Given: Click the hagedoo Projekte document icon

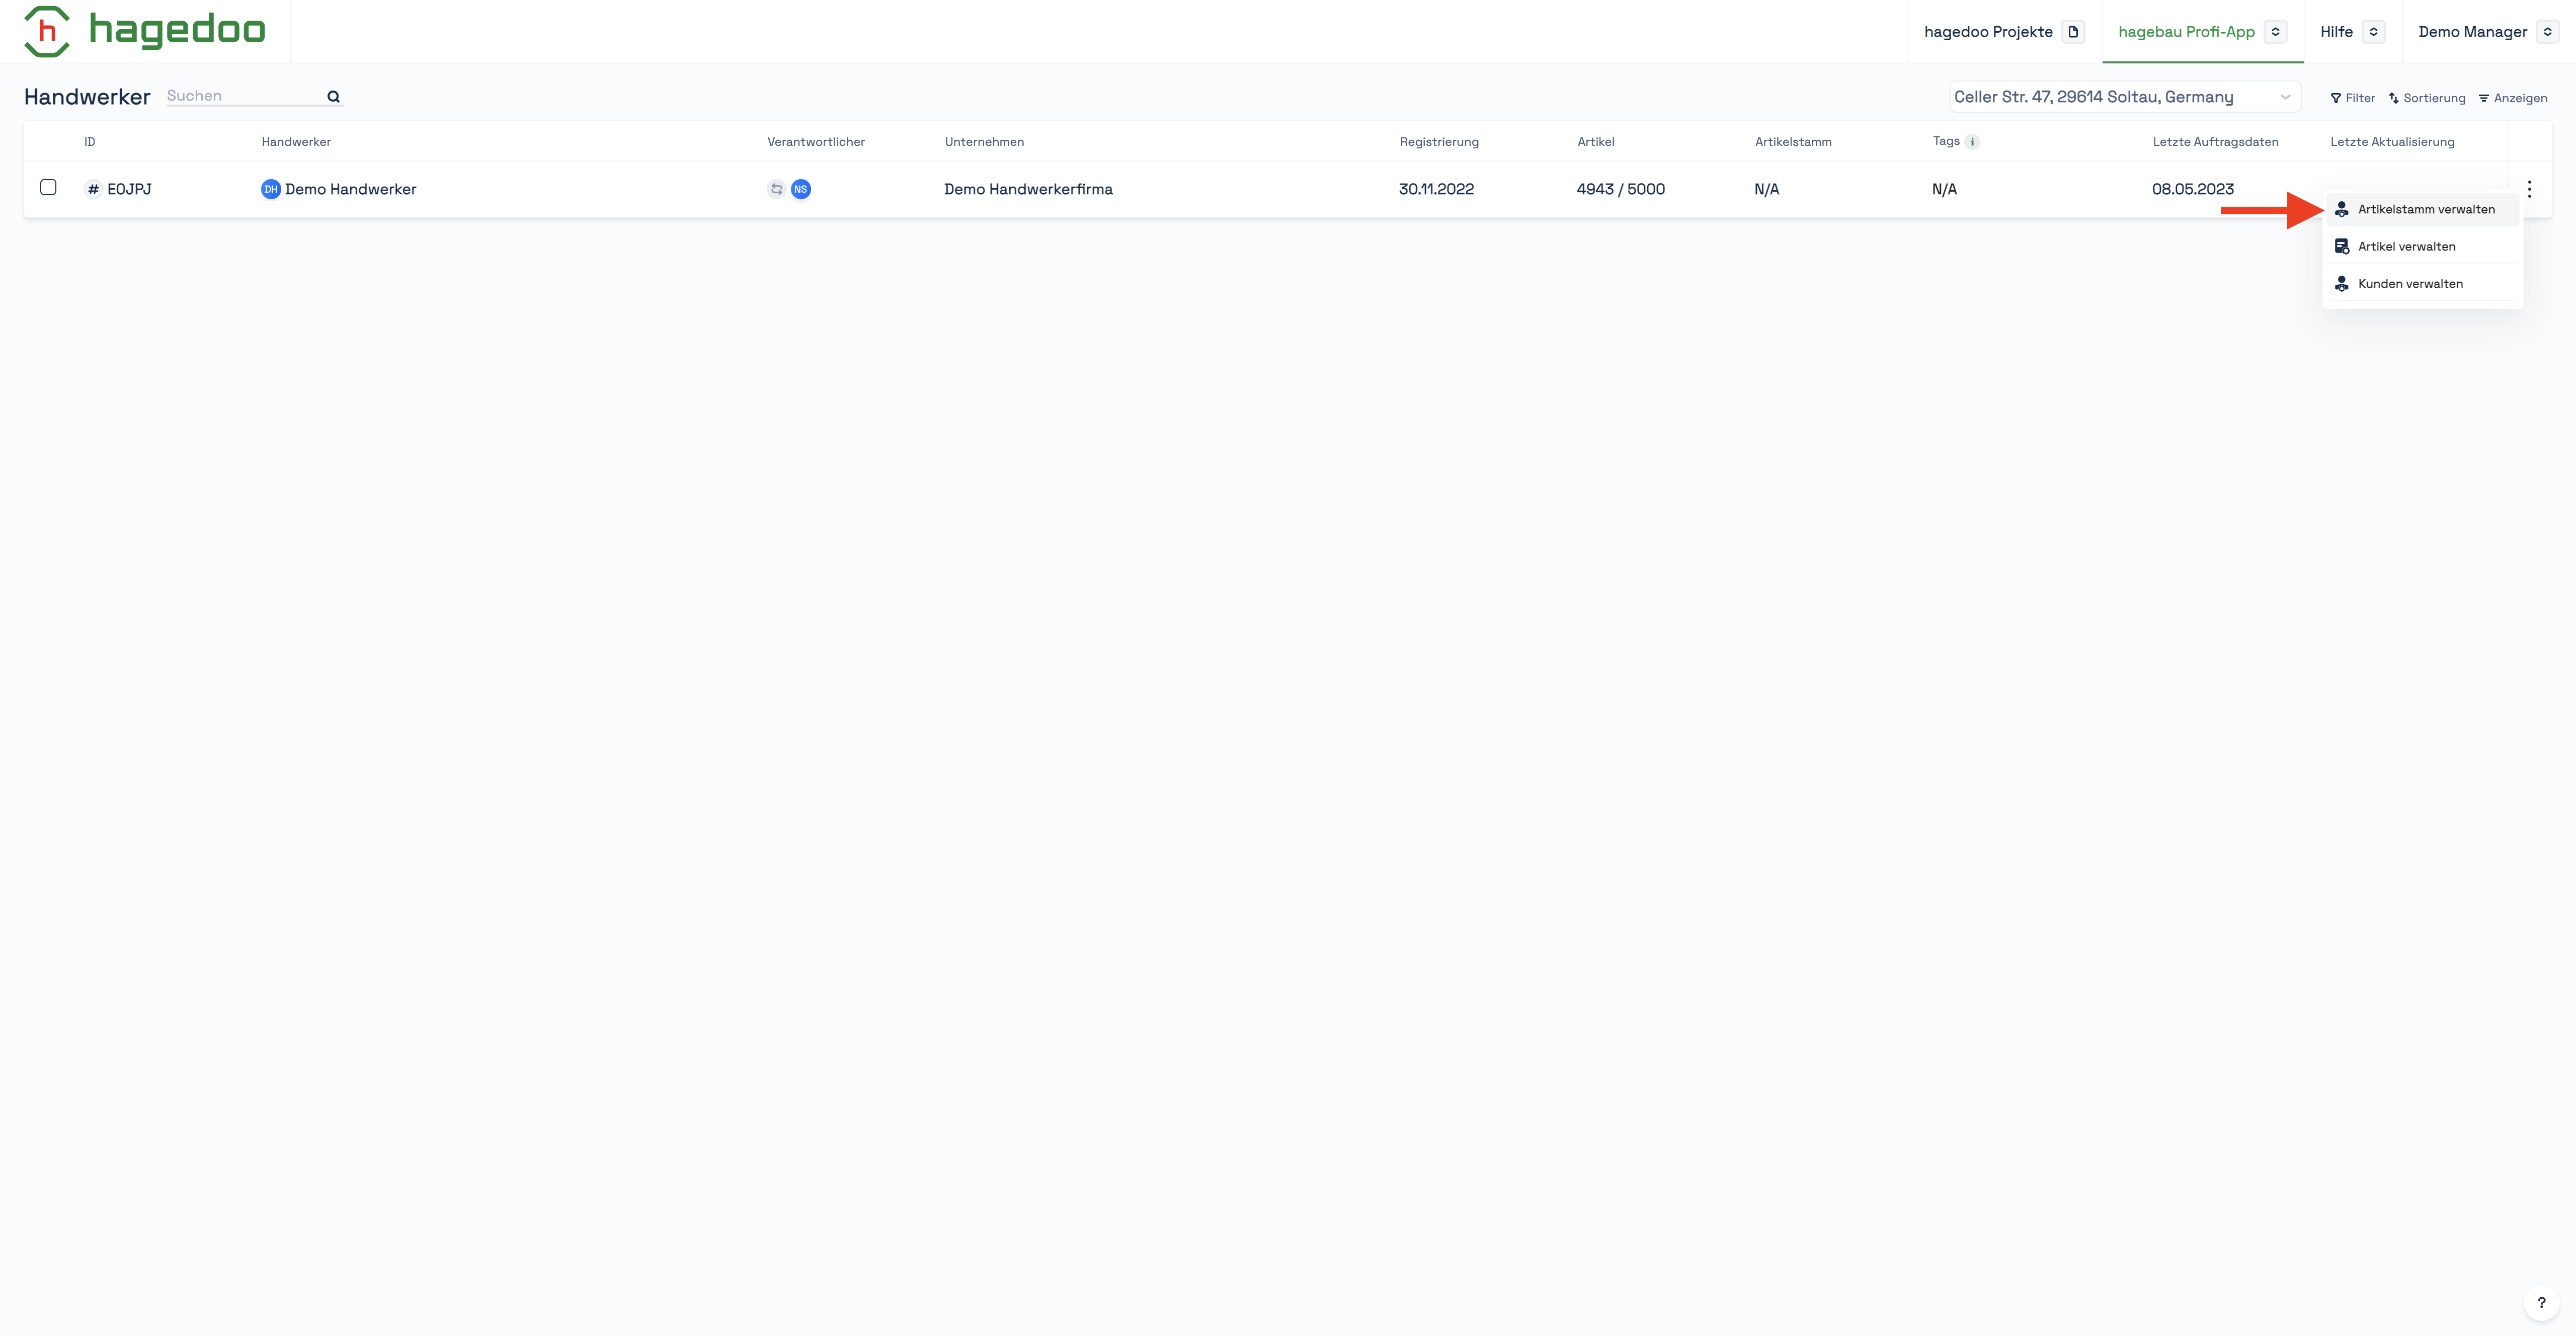Looking at the screenshot, I should point(2073,32).
